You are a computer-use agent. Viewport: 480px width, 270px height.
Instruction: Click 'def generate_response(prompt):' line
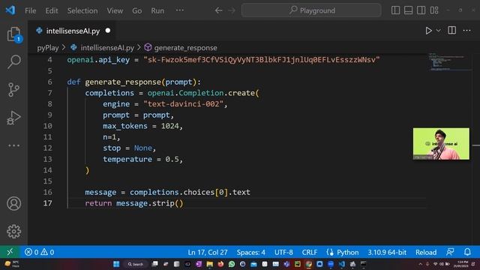pyautogui.click(x=134, y=82)
